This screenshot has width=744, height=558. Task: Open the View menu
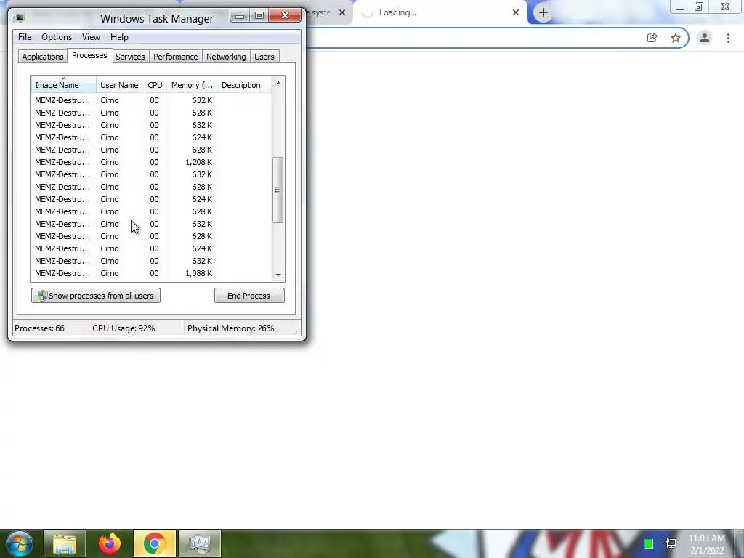91,37
